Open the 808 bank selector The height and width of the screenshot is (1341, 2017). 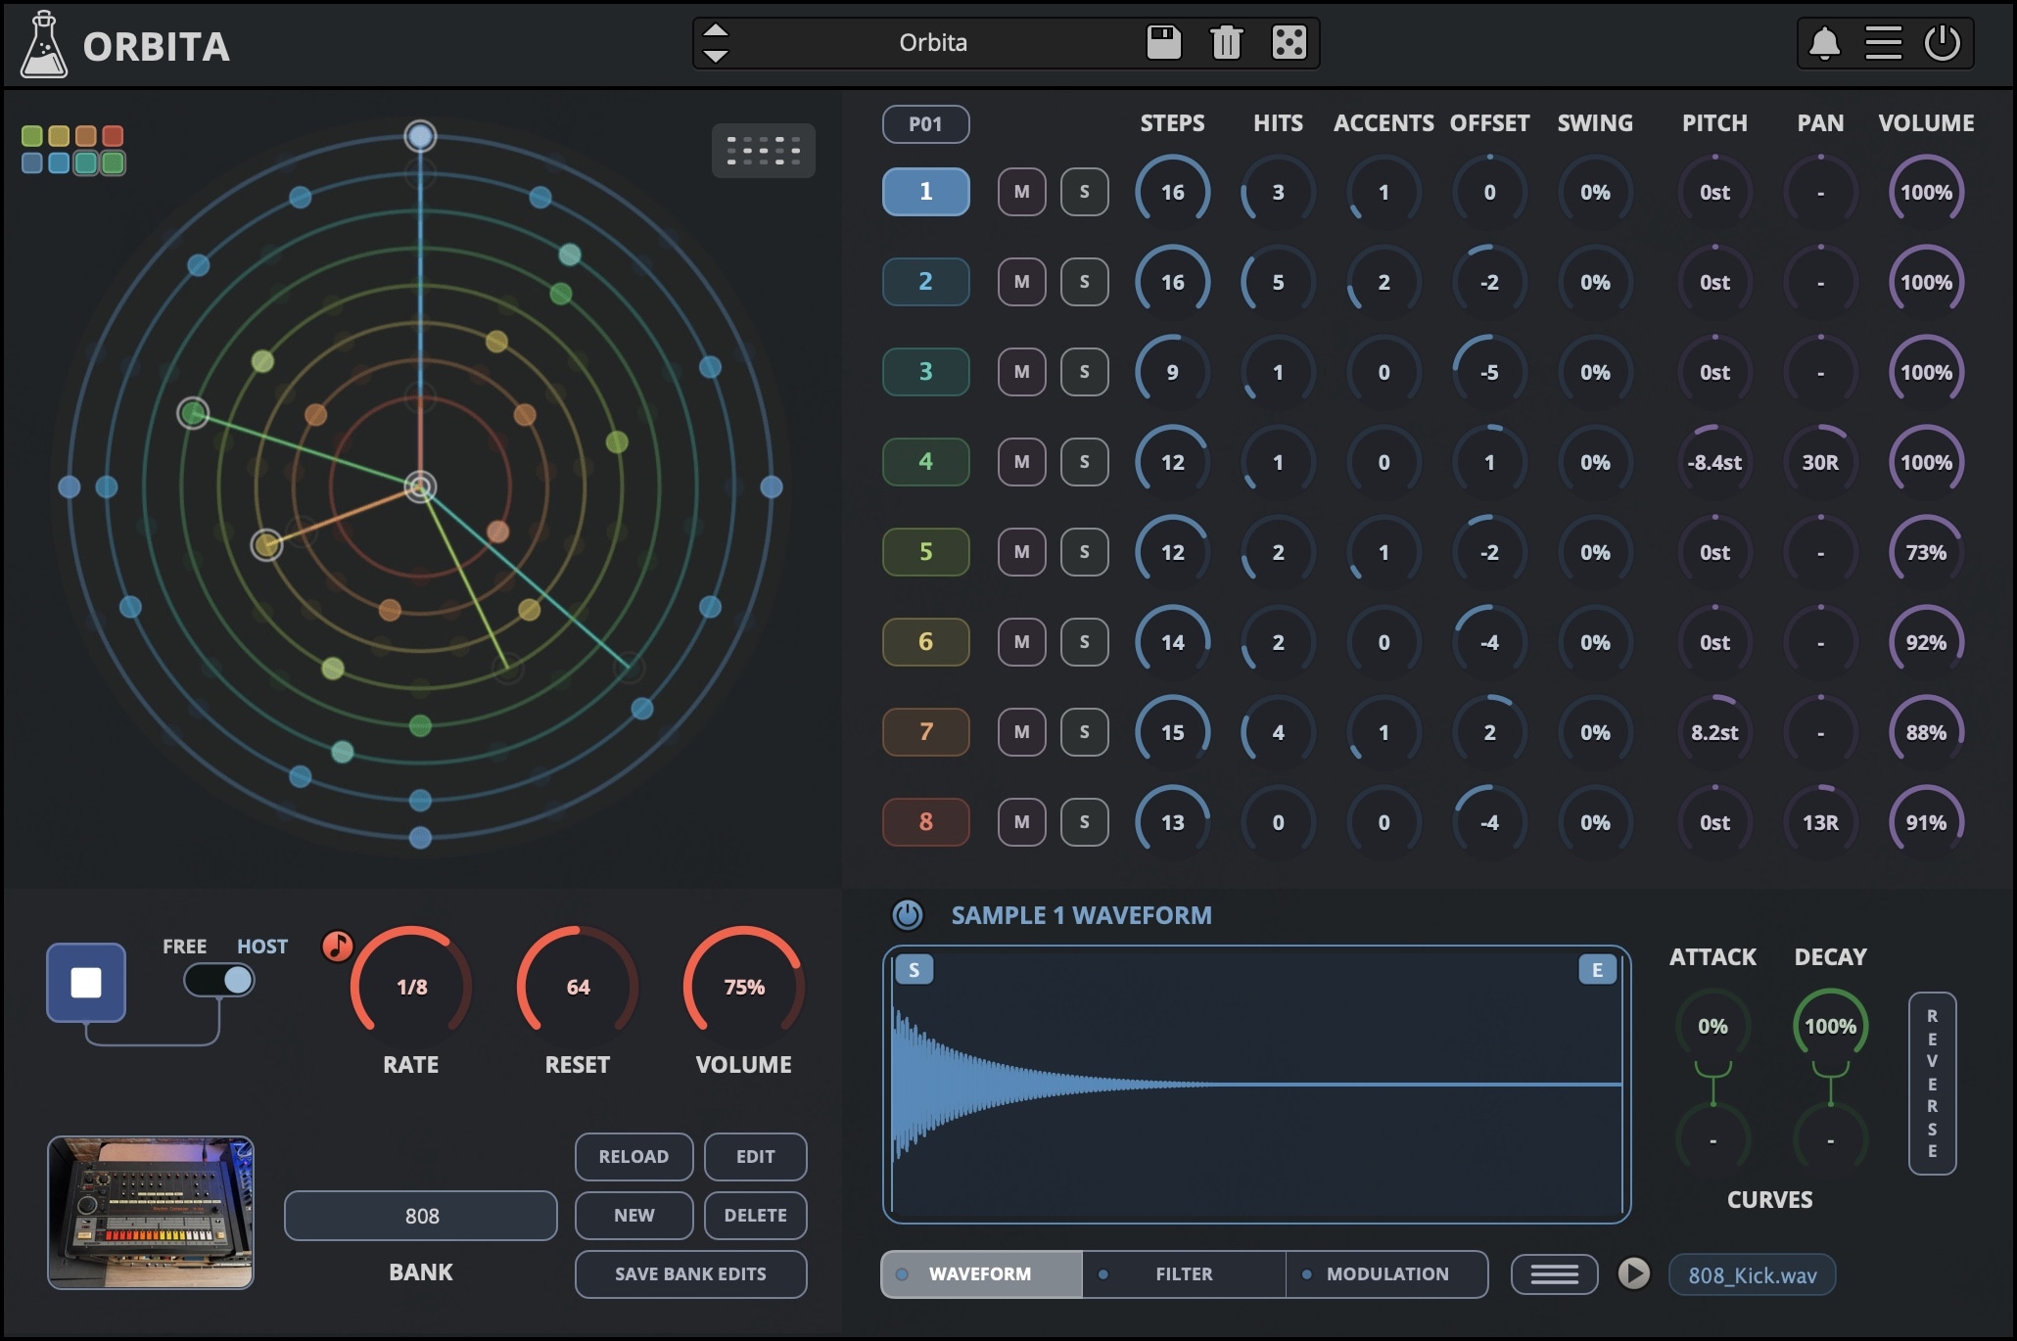(x=421, y=1216)
